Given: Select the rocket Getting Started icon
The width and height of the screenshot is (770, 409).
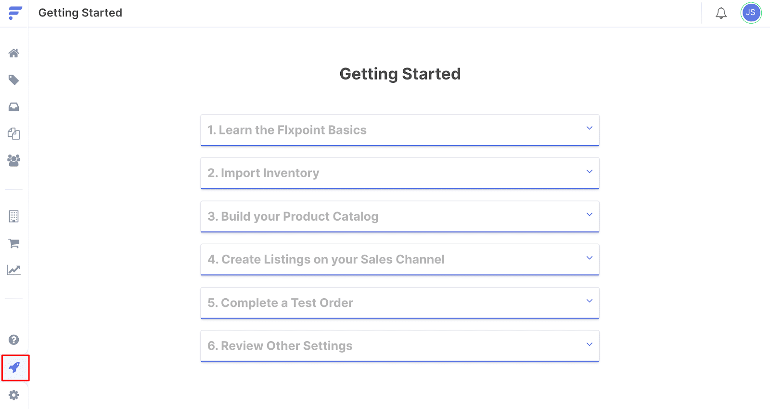Looking at the screenshot, I should 14,368.
